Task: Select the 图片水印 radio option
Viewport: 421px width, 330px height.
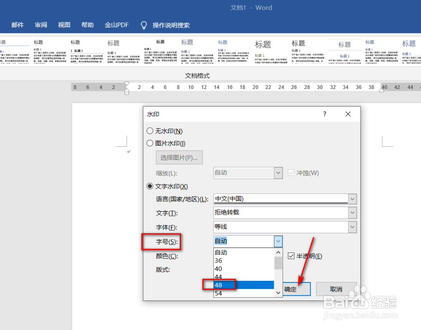Action: point(150,143)
